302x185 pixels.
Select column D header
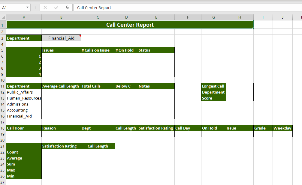(x=126, y=17)
